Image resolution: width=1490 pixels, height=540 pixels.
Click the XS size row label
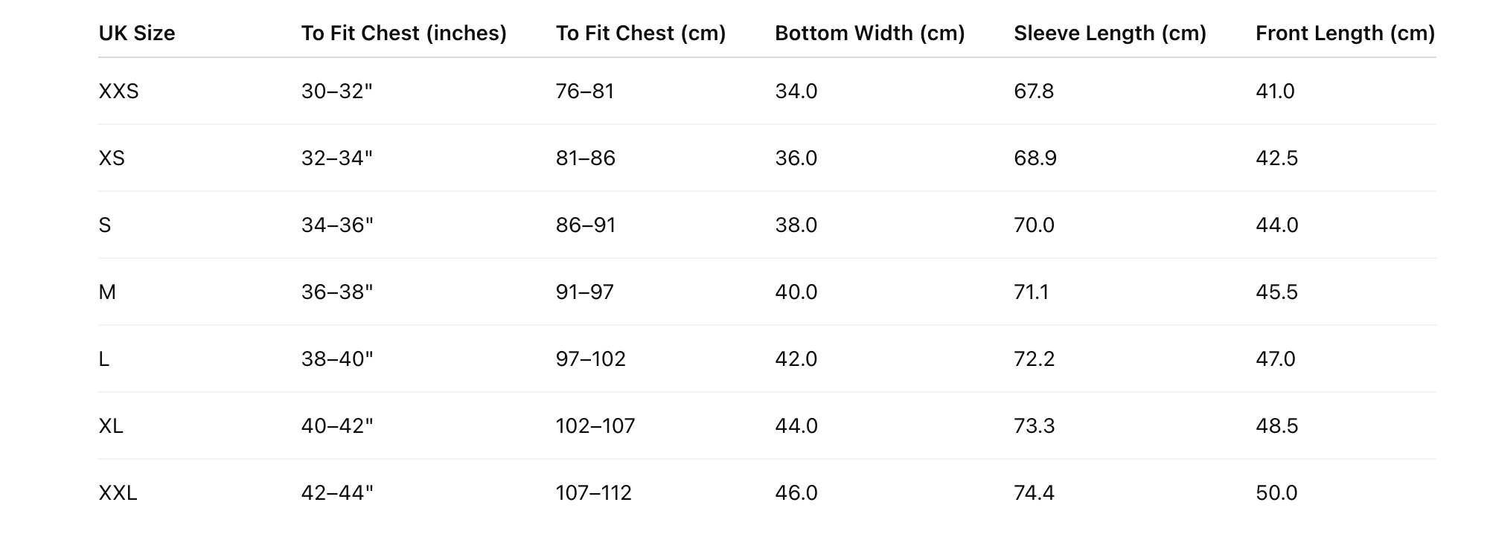click(x=112, y=158)
